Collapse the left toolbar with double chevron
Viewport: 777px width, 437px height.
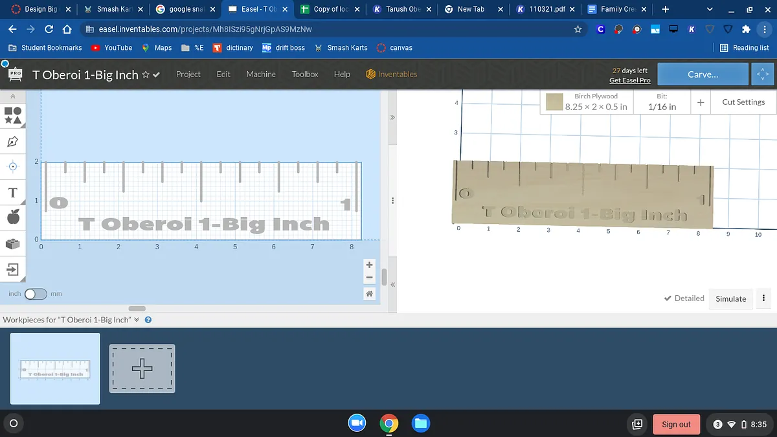click(x=12, y=96)
